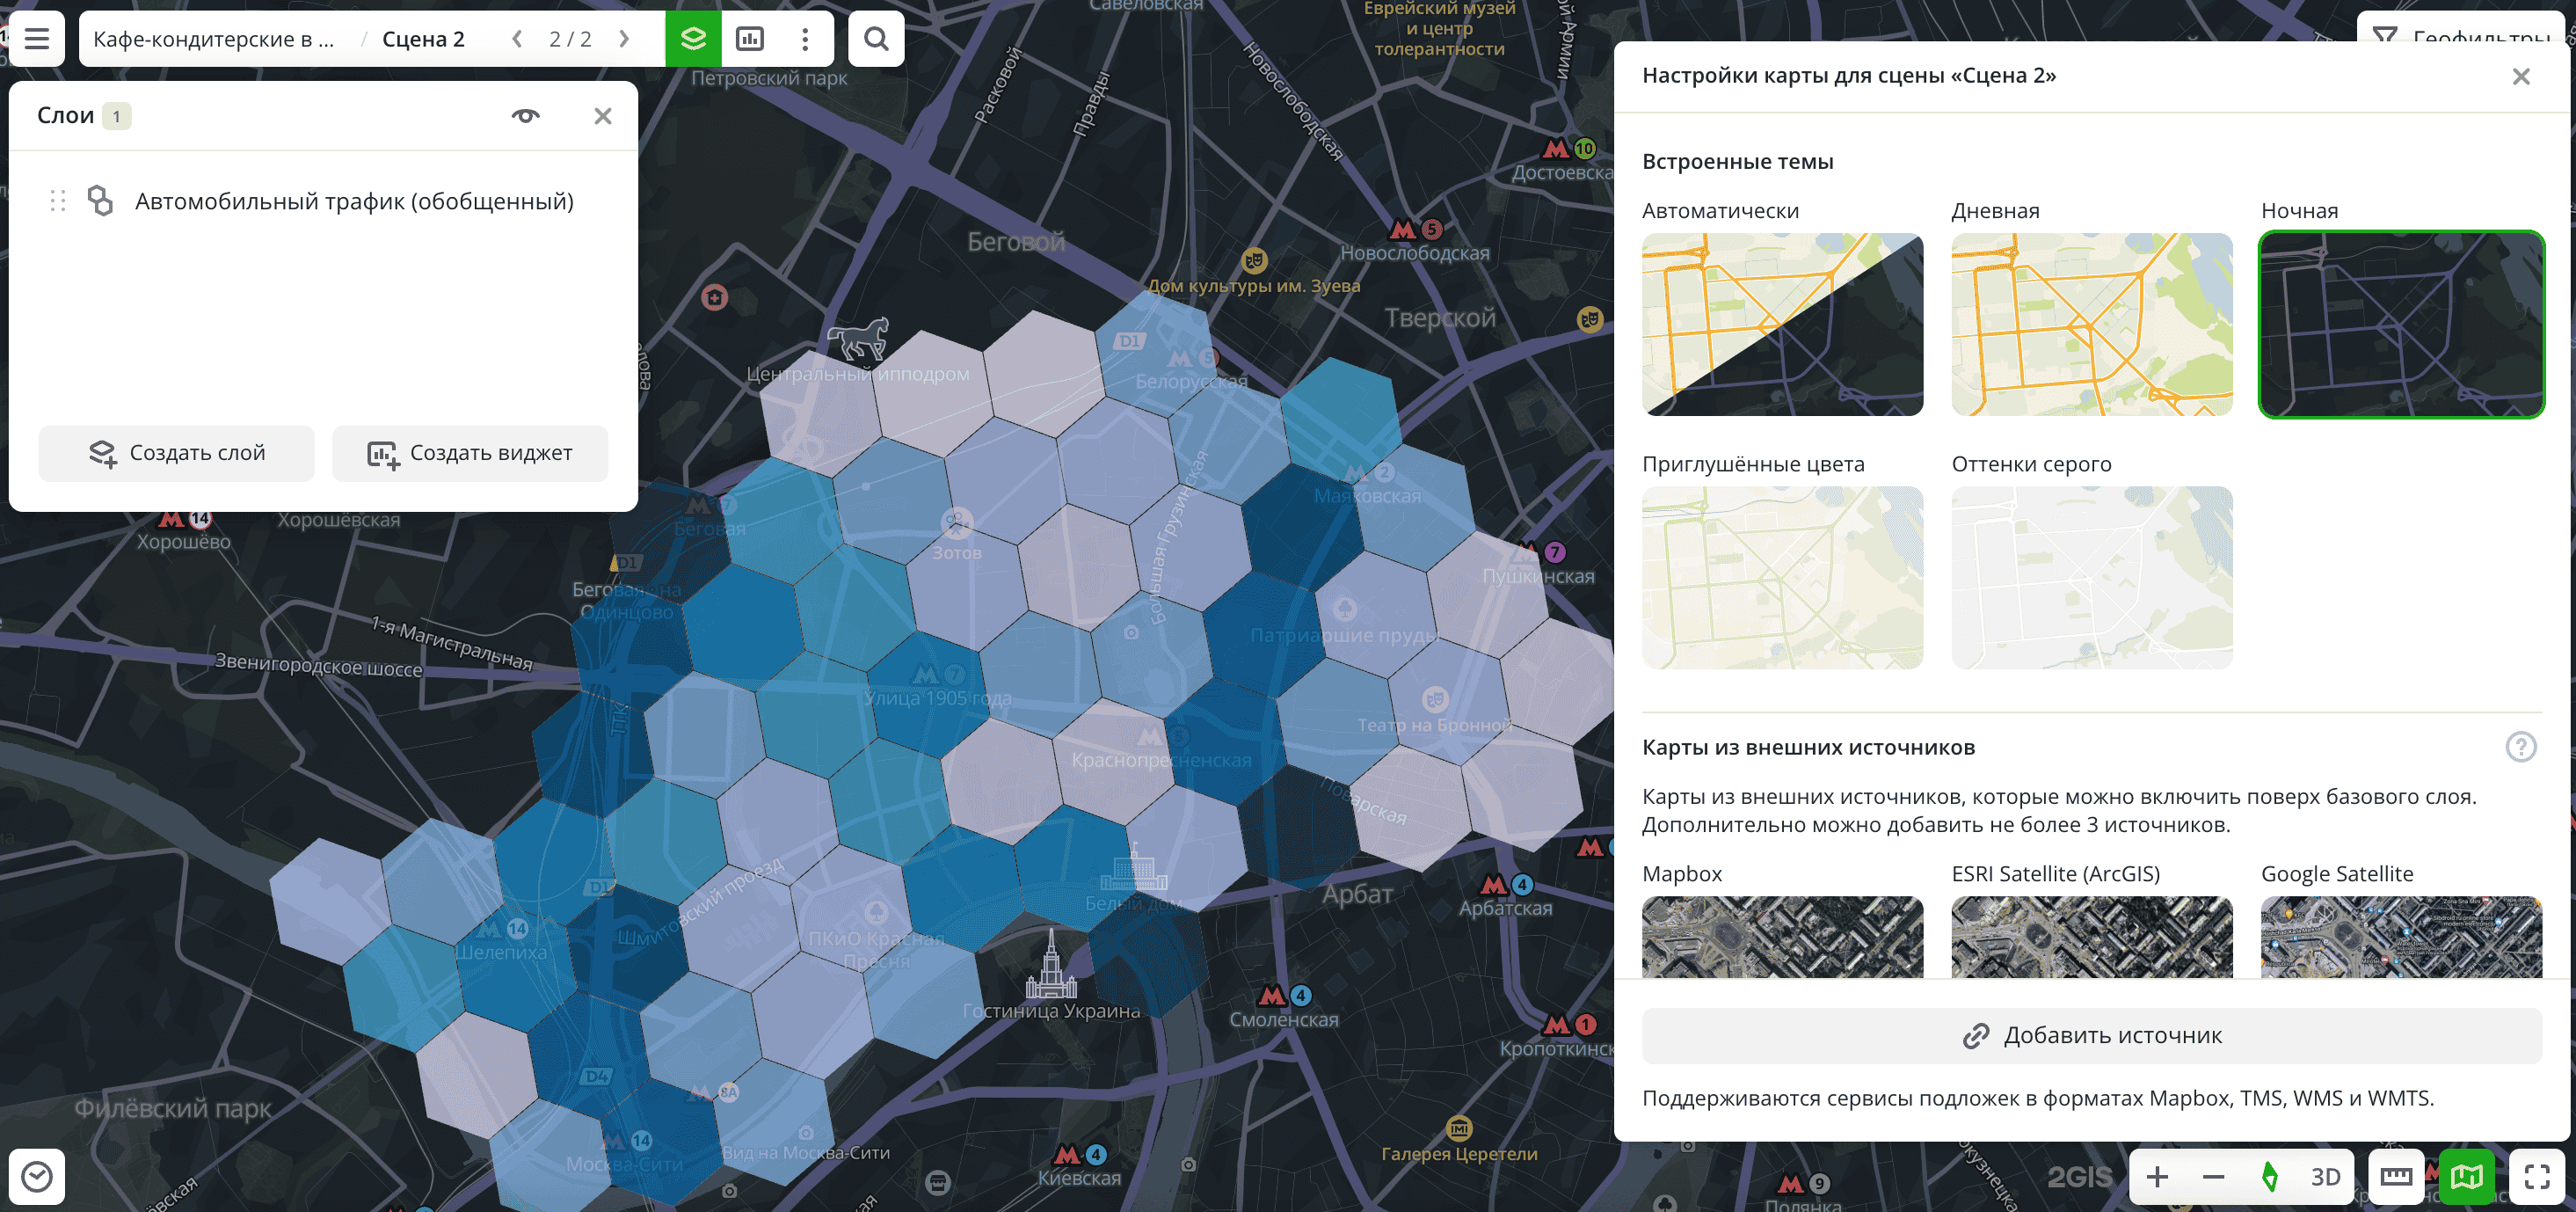
Task: Click the ruler measurement tool
Action: tap(2395, 1176)
